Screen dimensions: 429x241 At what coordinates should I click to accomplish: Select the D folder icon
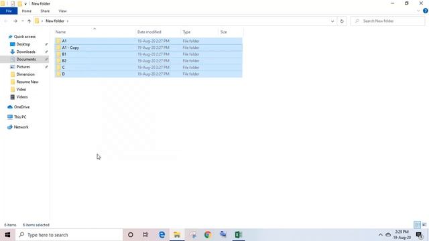tap(58, 74)
